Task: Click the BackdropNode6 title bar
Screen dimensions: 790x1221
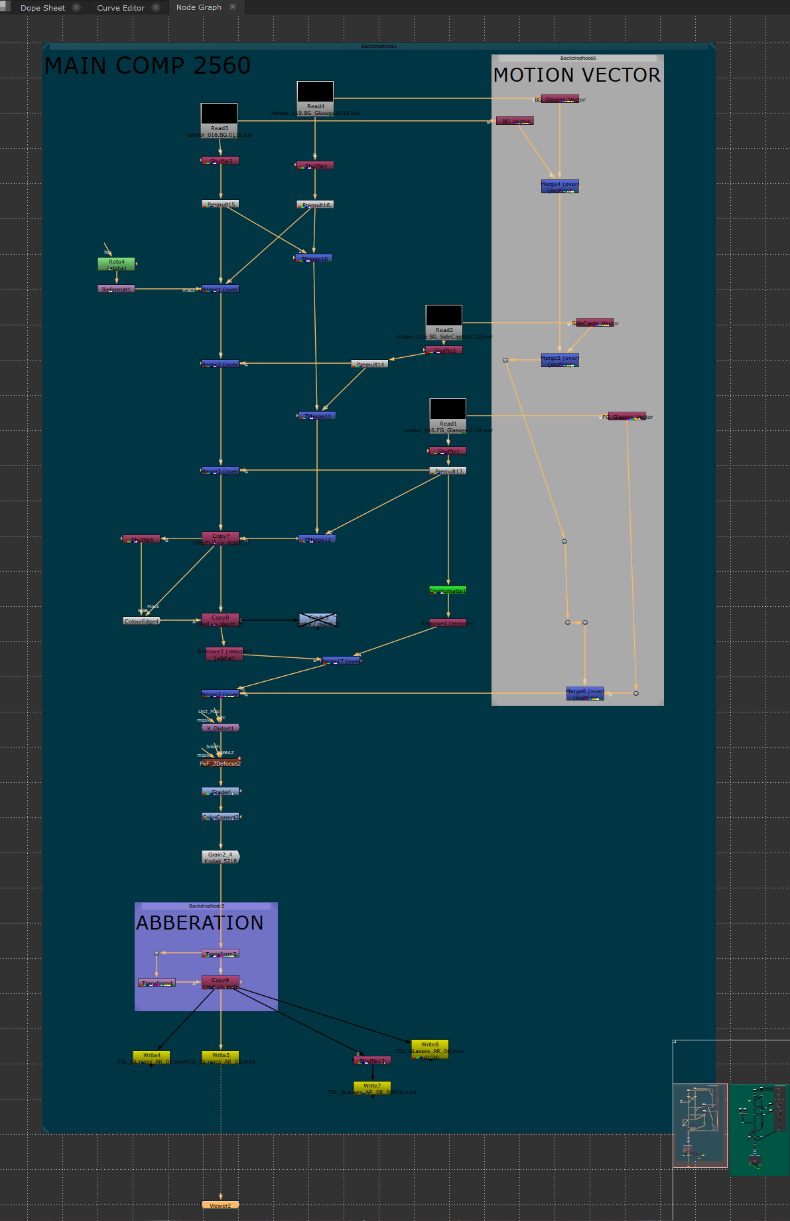Action: tap(578, 58)
